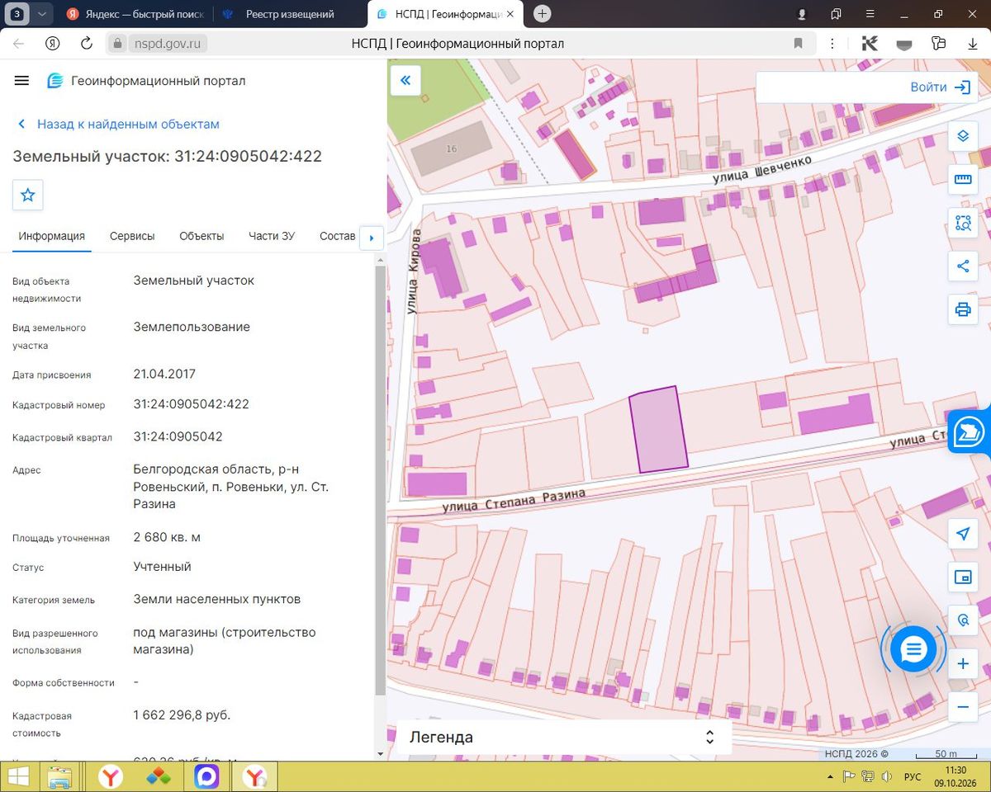Collapse the side panel with the double-chevron button
The image size is (991, 792).
(405, 80)
